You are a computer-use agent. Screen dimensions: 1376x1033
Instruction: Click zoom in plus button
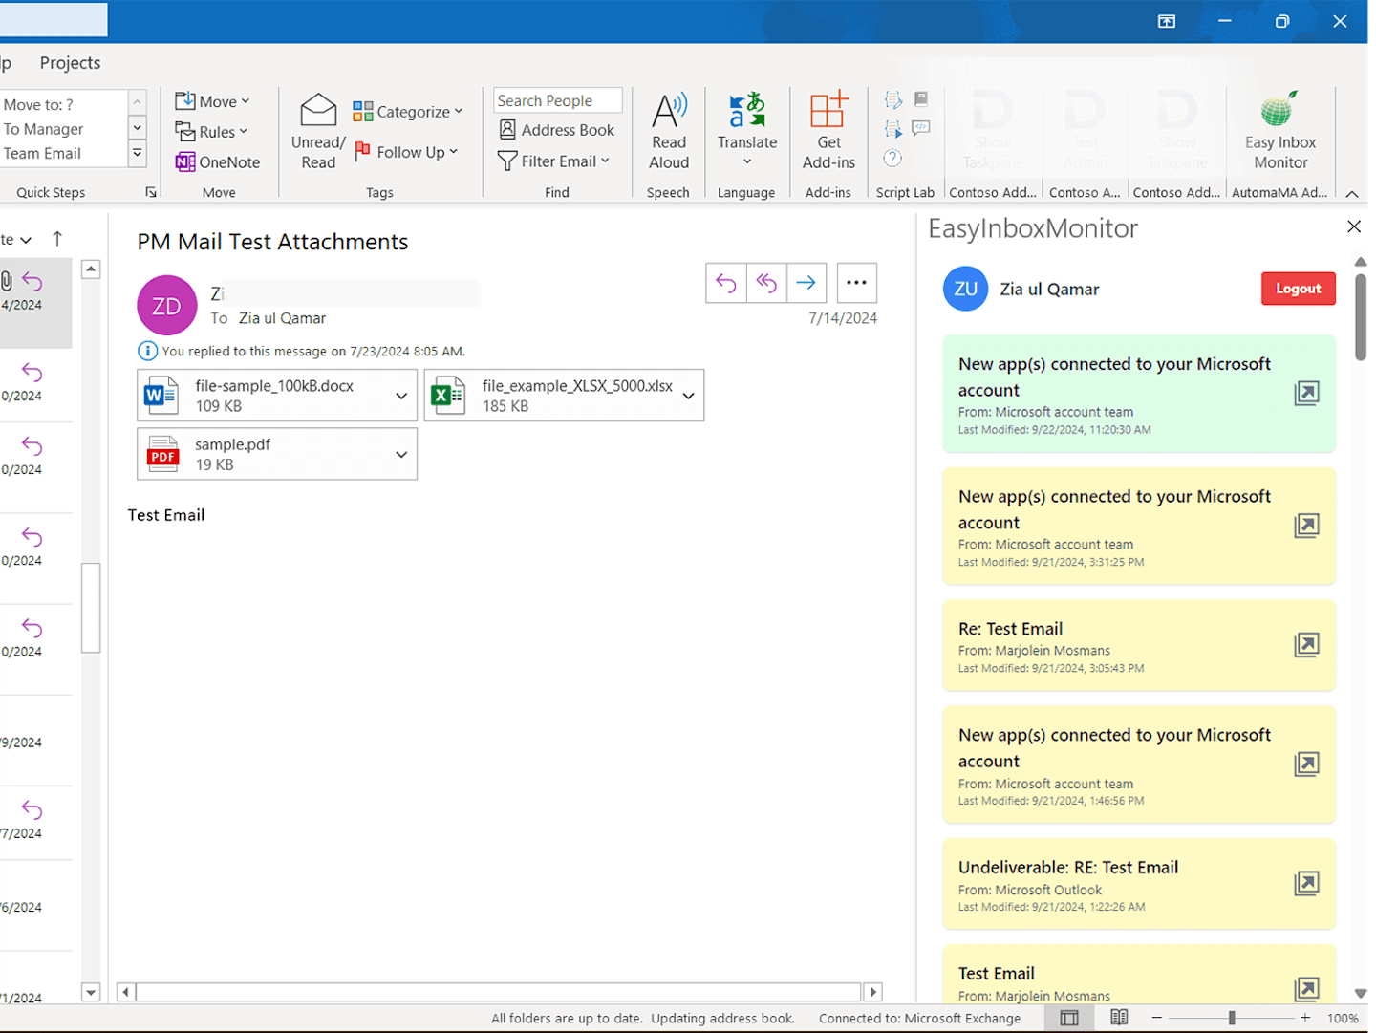click(1305, 1018)
